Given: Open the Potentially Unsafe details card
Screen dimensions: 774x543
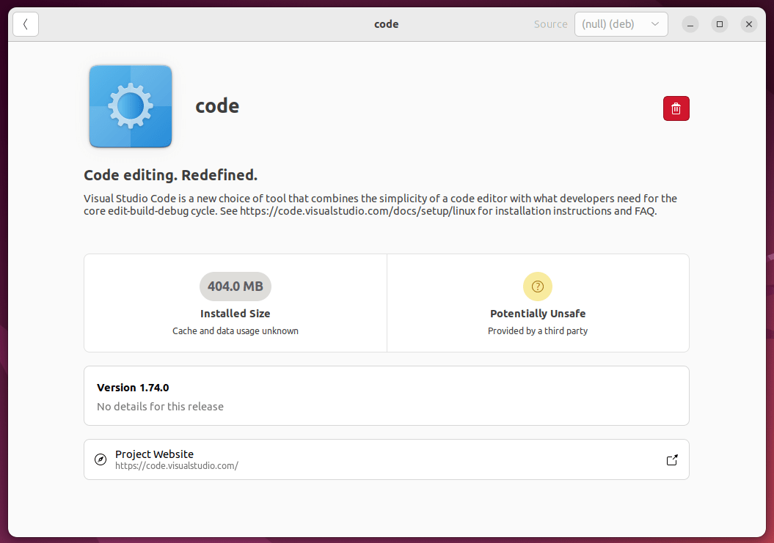Looking at the screenshot, I should pyautogui.click(x=538, y=303).
